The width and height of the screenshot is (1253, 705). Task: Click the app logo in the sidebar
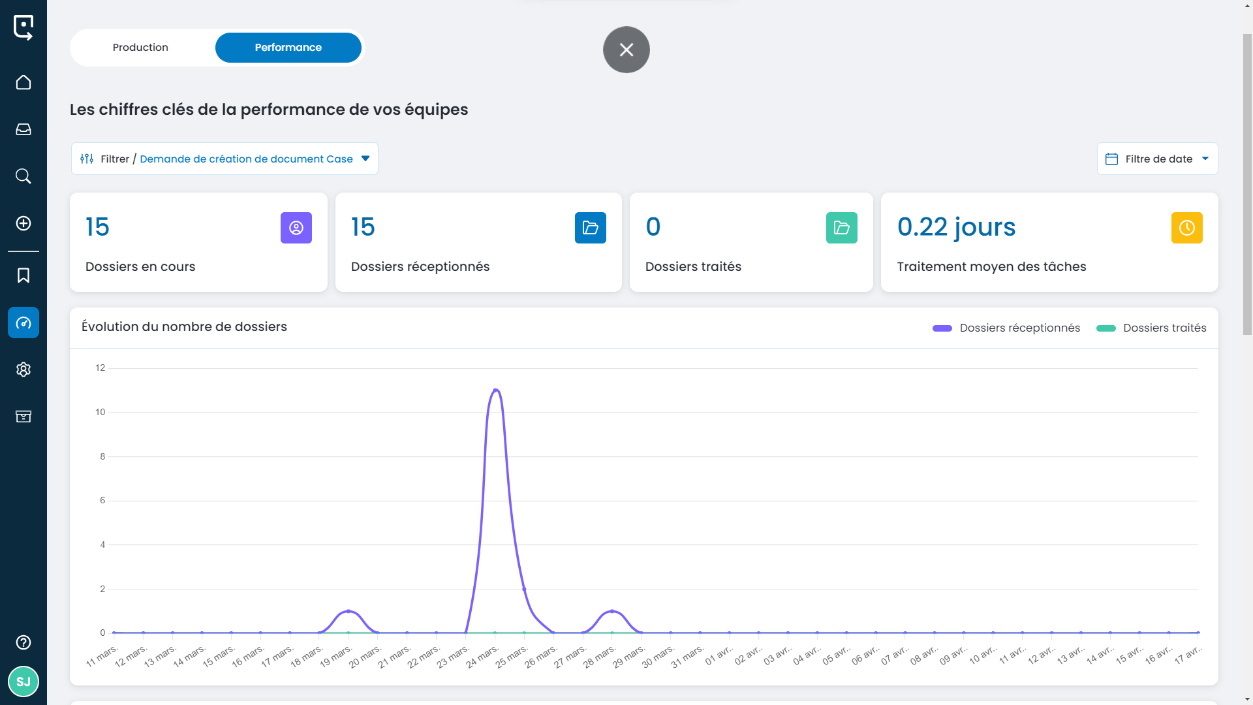click(x=23, y=27)
